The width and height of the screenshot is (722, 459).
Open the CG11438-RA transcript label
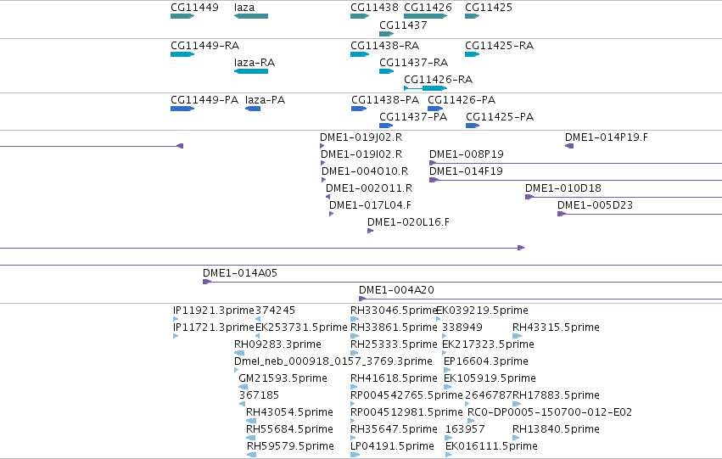click(x=385, y=46)
